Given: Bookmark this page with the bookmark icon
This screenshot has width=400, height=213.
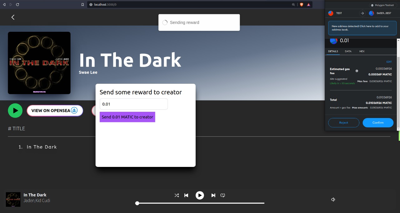Looking at the screenshot, I should tap(82, 5).
